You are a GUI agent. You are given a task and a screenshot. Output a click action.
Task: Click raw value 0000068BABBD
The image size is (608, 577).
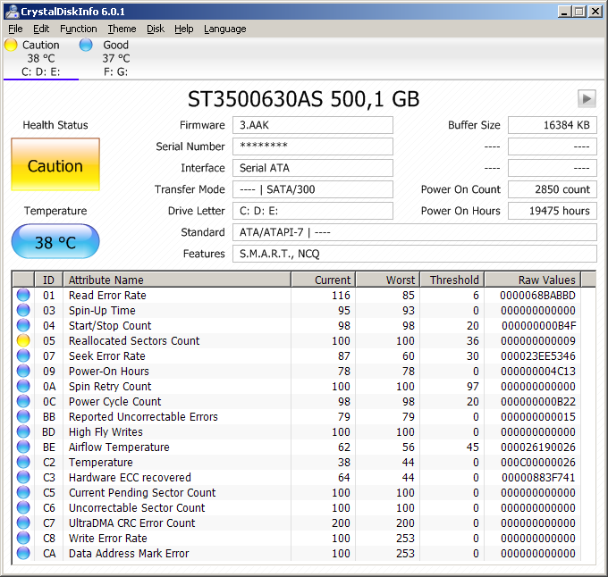pos(538,295)
